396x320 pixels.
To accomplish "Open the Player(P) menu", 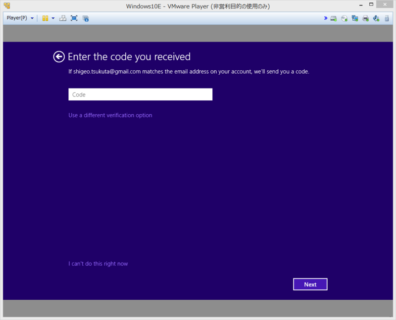I will pyautogui.click(x=20, y=18).
